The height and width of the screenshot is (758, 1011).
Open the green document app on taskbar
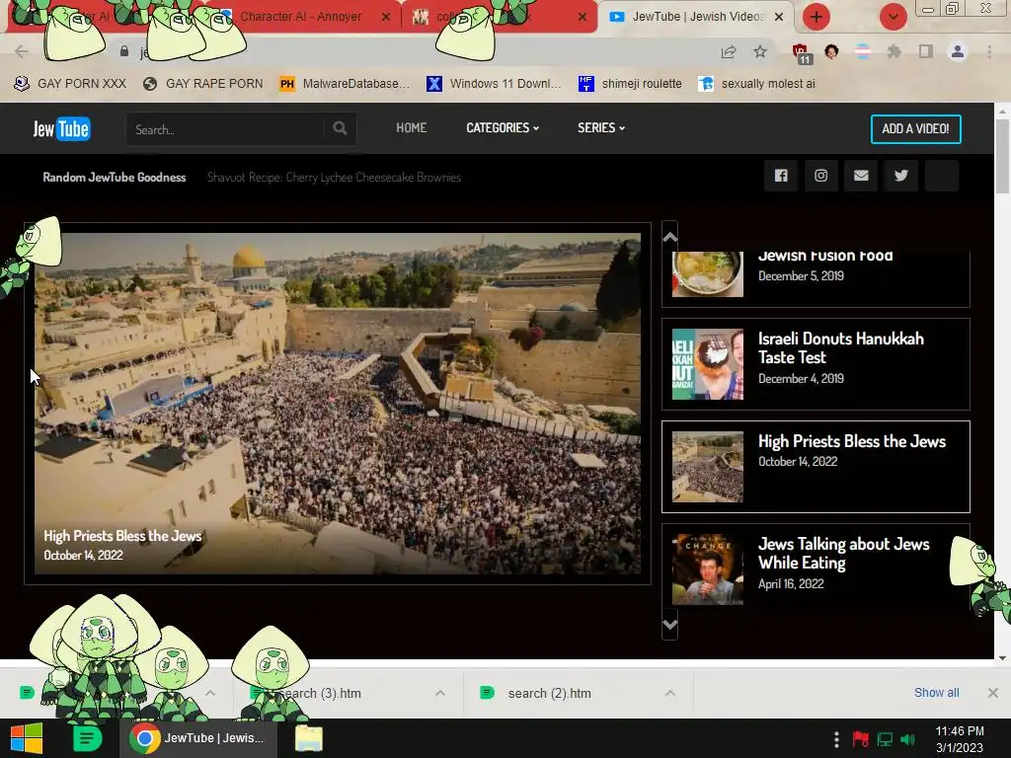point(87,738)
